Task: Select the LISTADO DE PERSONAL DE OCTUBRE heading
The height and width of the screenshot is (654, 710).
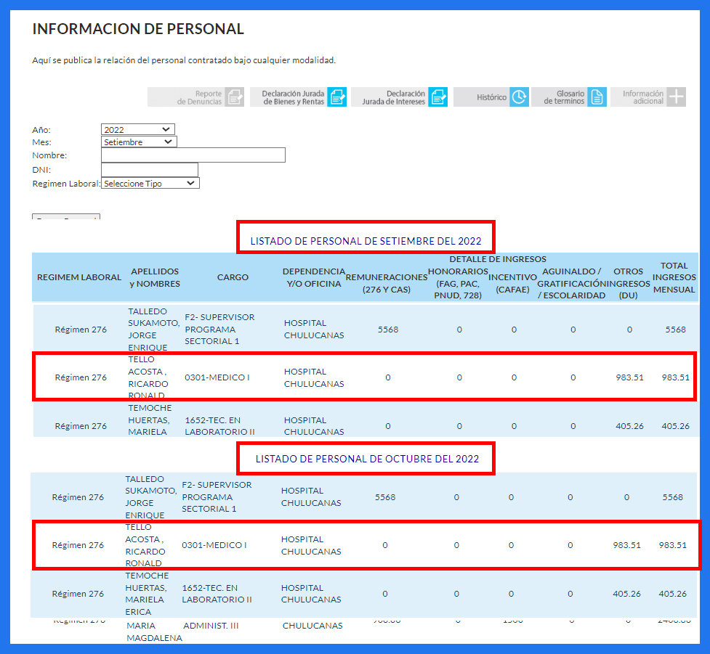Action: click(367, 459)
